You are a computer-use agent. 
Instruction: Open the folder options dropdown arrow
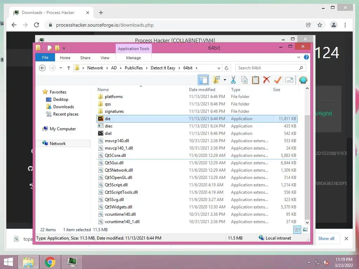point(225,80)
